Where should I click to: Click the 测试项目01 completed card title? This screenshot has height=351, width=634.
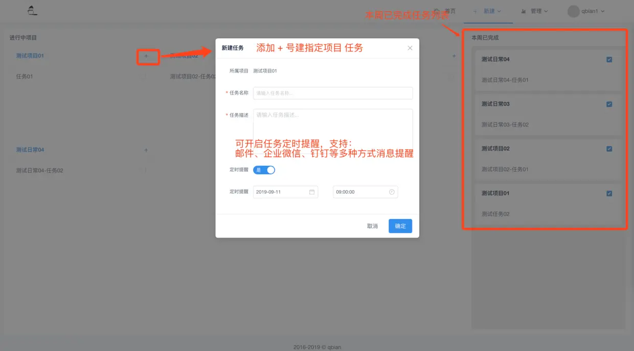495,193
